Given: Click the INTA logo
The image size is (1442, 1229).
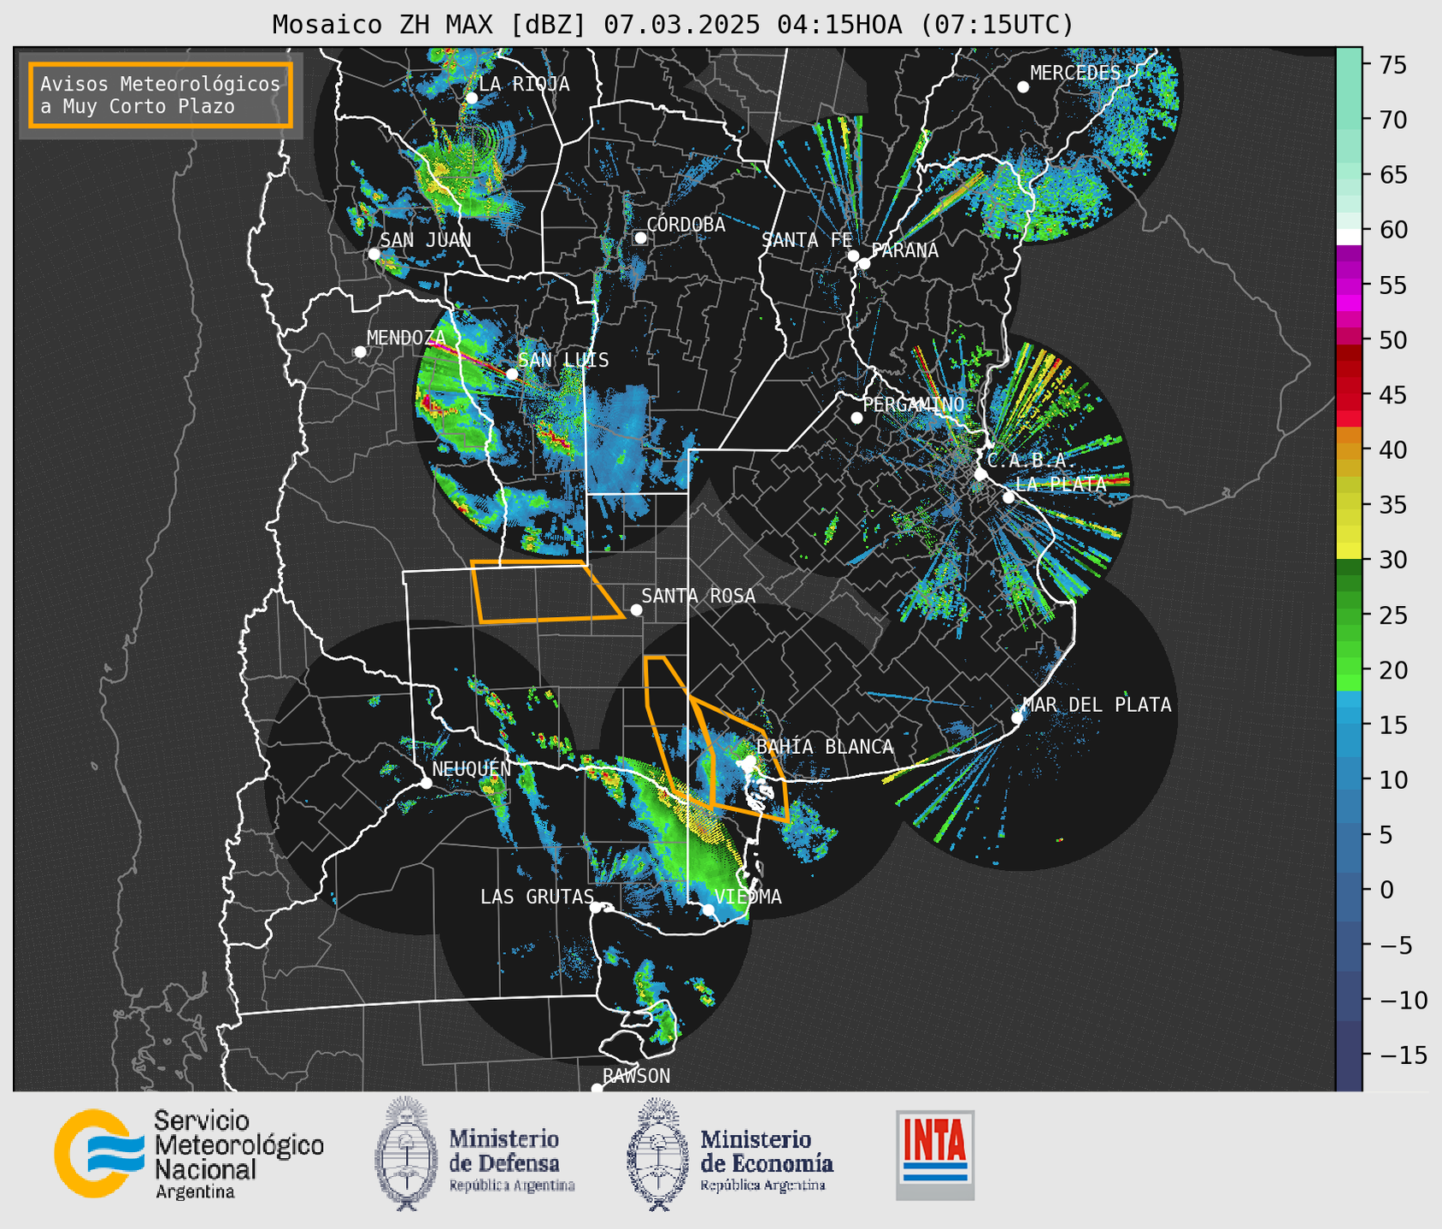Looking at the screenshot, I should pos(935,1155).
